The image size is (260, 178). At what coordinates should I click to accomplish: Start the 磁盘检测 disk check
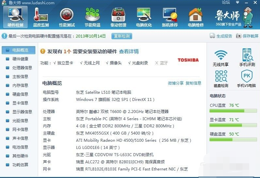[x=221, y=79]
